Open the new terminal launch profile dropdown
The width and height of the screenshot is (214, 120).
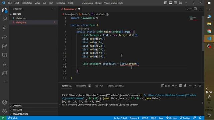click(x=176, y=86)
